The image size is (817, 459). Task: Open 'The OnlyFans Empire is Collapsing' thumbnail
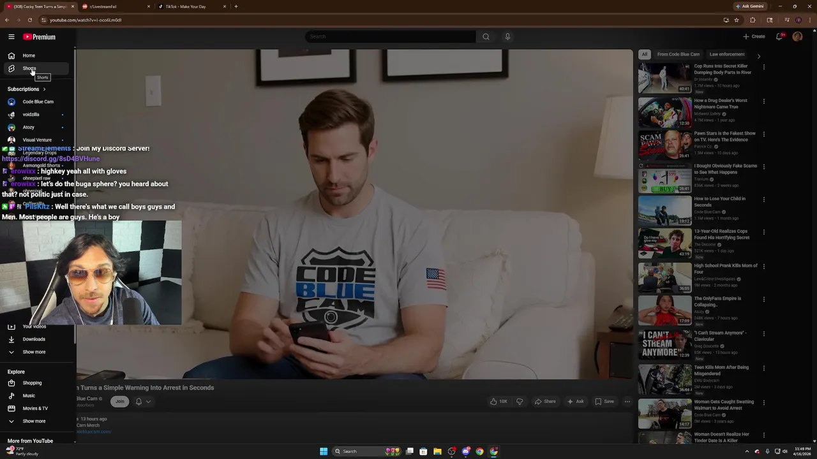664,310
